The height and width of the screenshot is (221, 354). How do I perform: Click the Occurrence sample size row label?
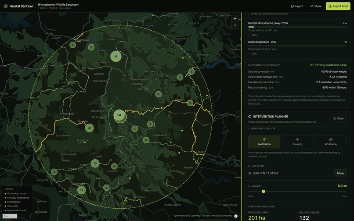click(x=263, y=77)
